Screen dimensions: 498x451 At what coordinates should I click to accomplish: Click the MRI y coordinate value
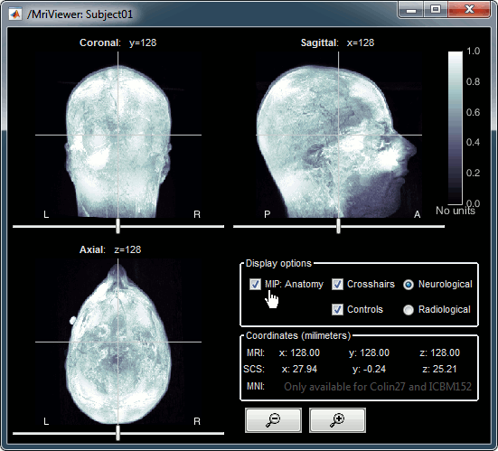[369, 352]
